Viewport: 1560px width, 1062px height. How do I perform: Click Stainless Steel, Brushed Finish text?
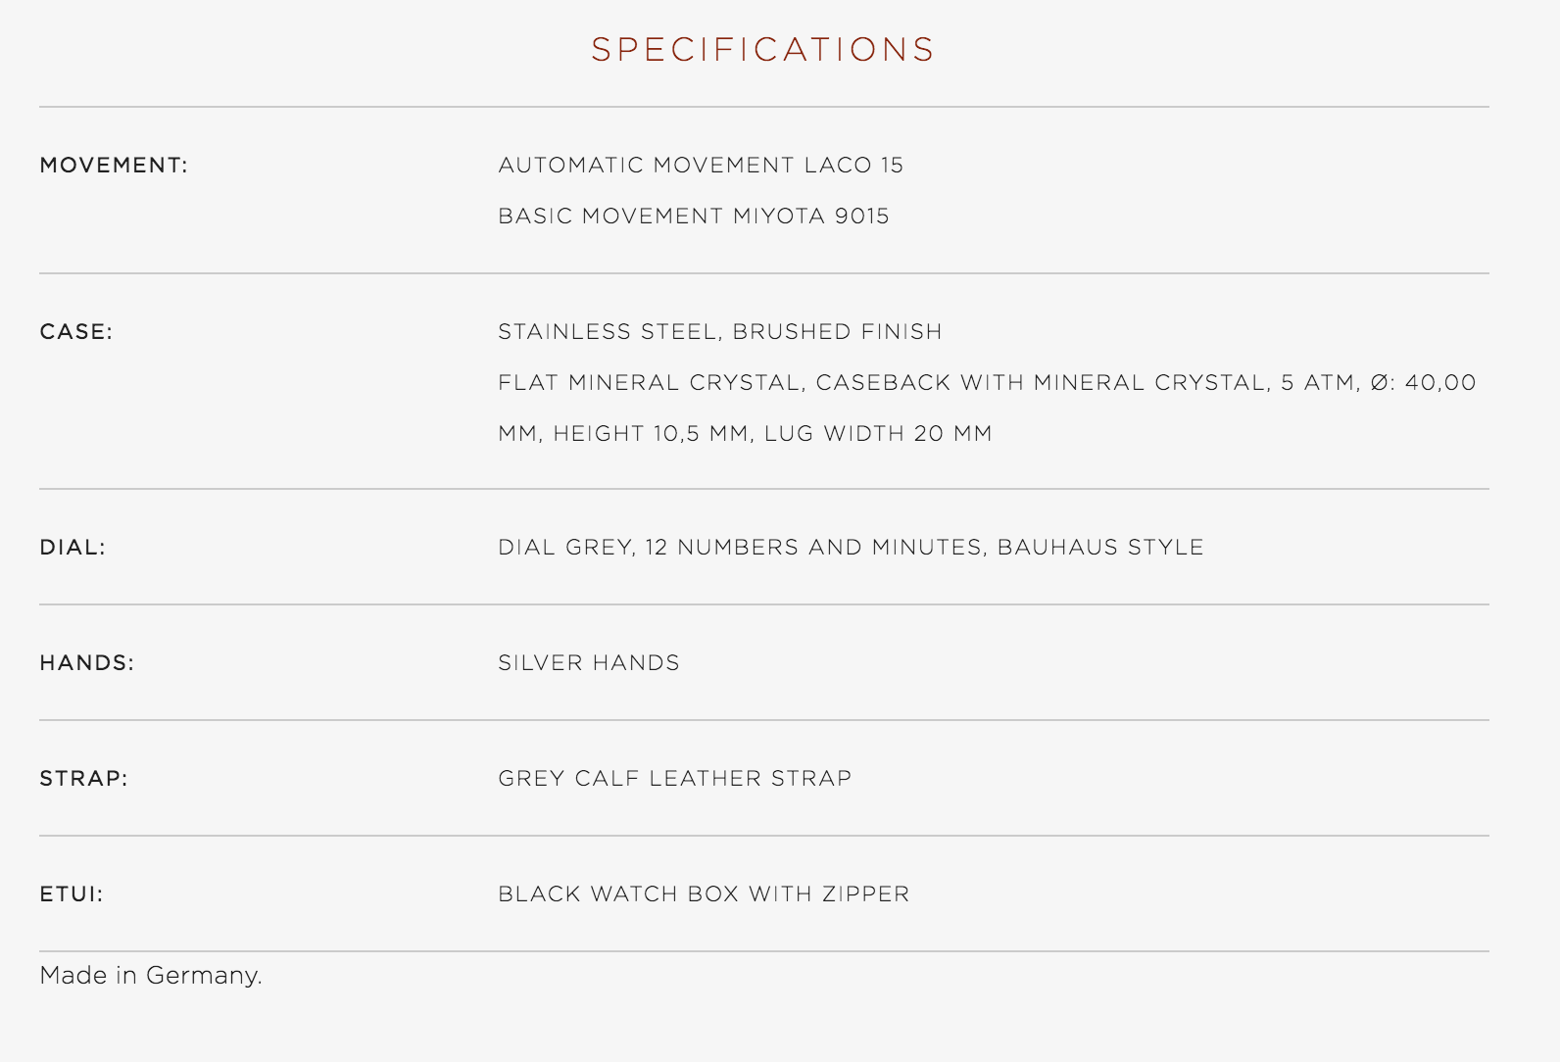[720, 331]
